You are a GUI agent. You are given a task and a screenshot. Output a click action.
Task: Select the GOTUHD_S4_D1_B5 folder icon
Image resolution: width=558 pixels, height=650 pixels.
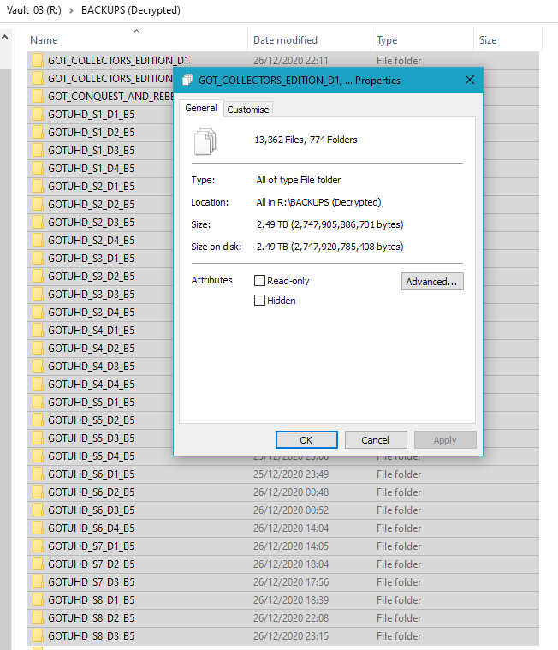(38, 330)
